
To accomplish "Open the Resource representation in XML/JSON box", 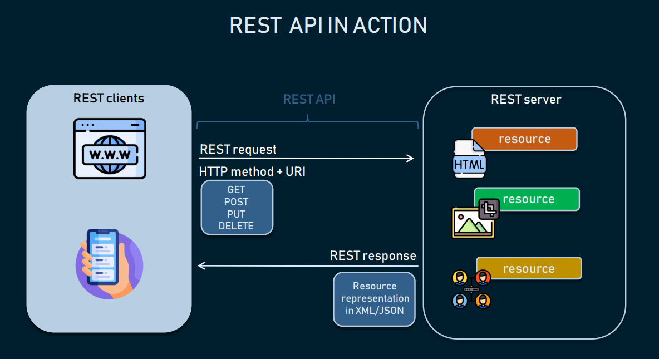I will pos(374,298).
